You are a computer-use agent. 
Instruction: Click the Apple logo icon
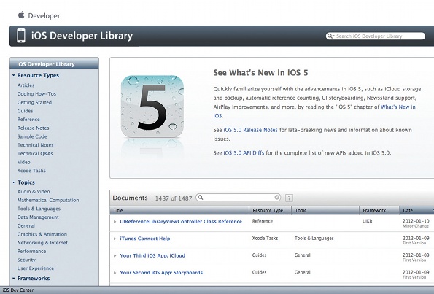coord(21,15)
